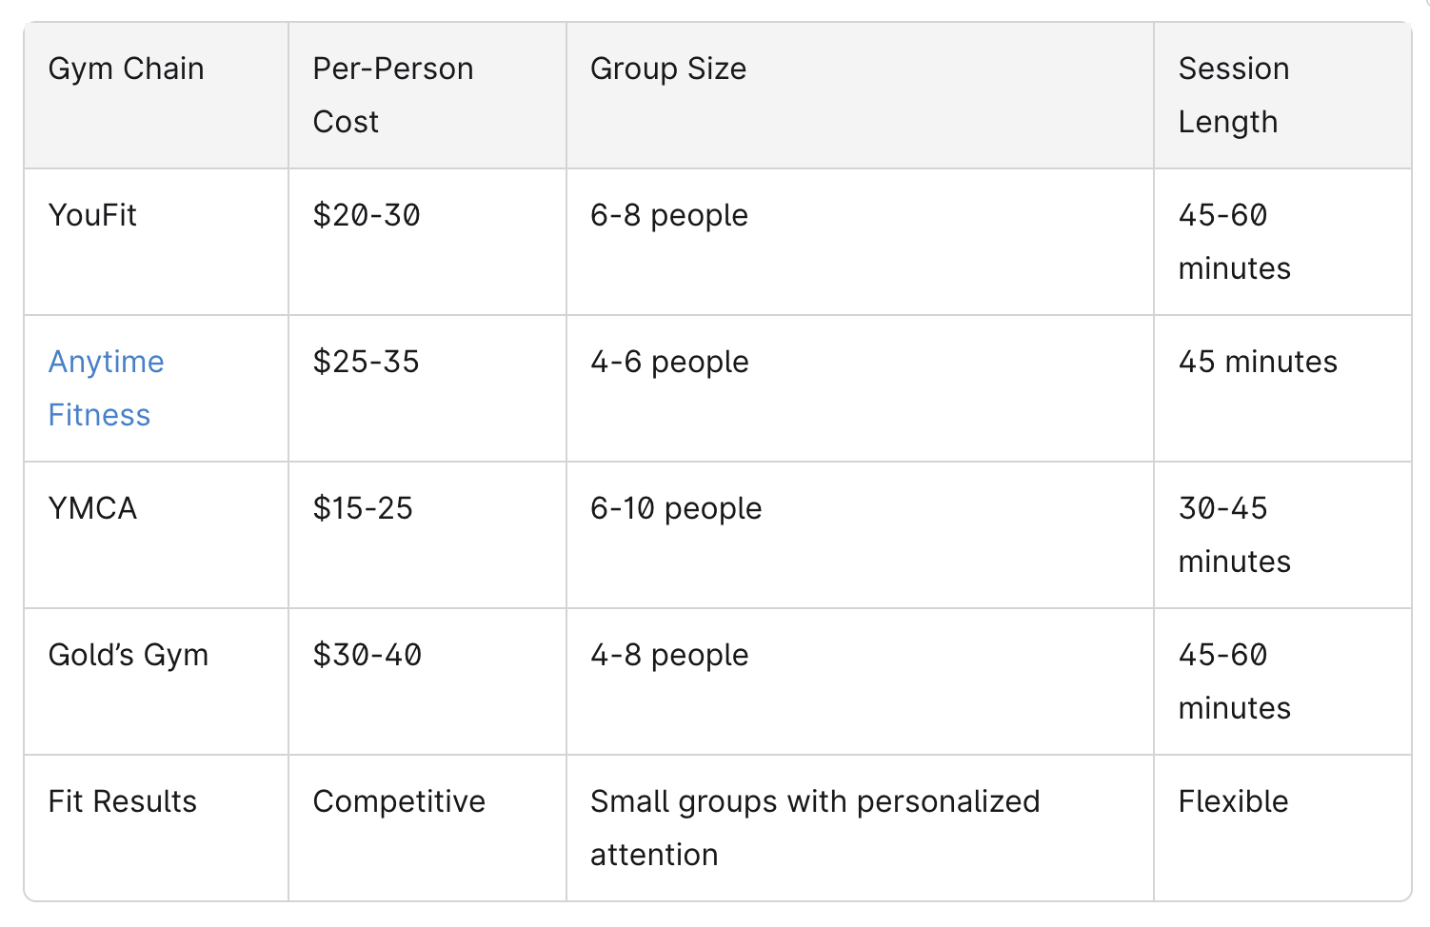Click the Fit Results name cell

click(x=122, y=802)
